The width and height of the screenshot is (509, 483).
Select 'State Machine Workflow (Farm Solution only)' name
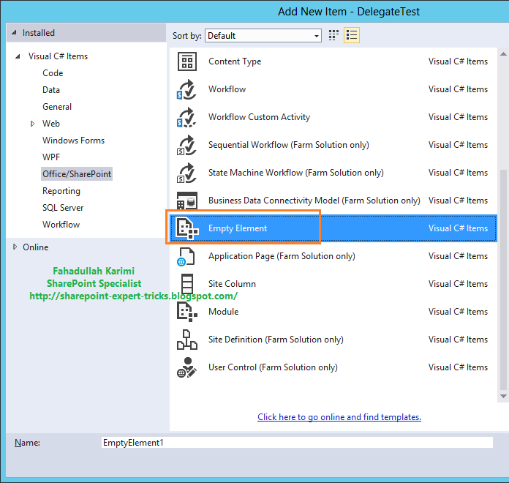[x=296, y=173]
